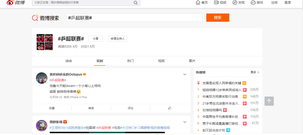This screenshot has width=303, height=135.
Task: Click the 申请主持人 button
Action: click(x=118, y=39)
